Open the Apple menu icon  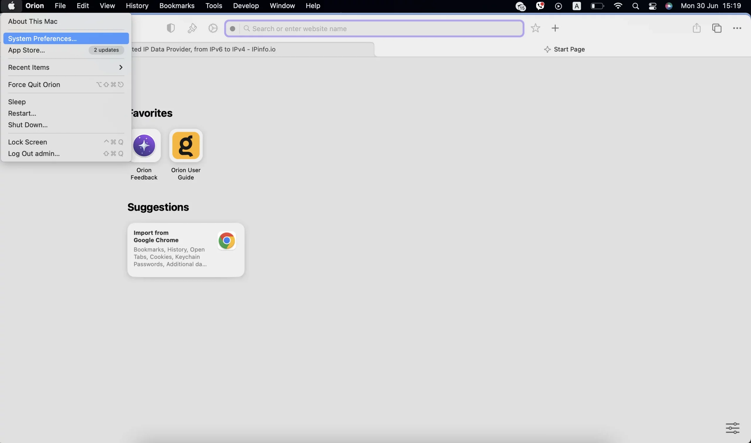click(x=11, y=6)
